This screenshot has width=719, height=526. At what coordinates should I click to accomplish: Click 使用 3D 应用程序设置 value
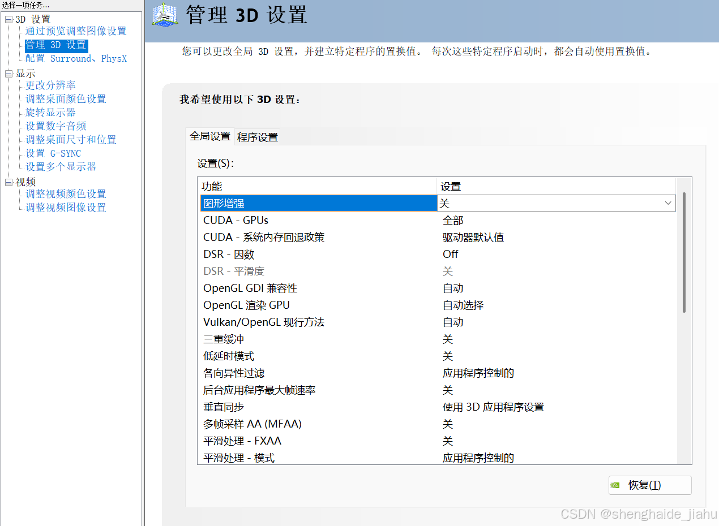coord(493,407)
